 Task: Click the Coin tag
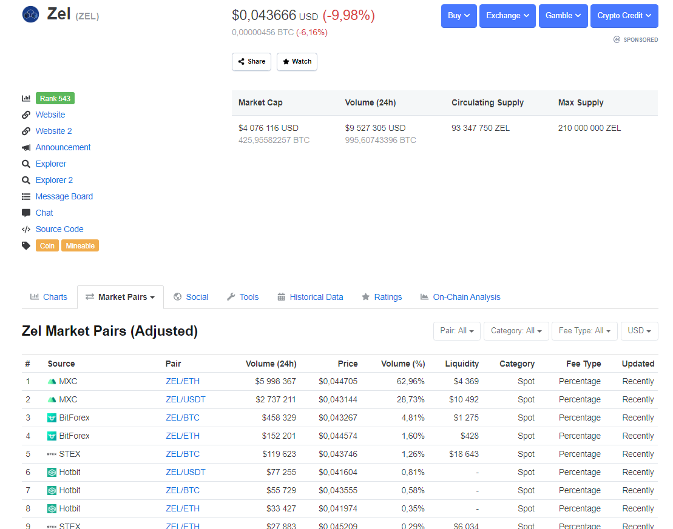click(47, 245)
